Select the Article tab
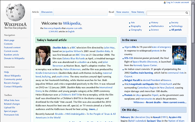Viewport: 195px width, 122px height. click(x=35, y=12)
